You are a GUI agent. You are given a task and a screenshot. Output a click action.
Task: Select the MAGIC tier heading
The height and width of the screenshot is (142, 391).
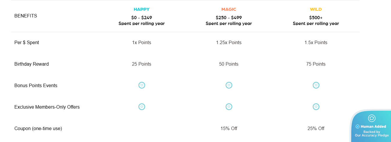tap(229, 10)
